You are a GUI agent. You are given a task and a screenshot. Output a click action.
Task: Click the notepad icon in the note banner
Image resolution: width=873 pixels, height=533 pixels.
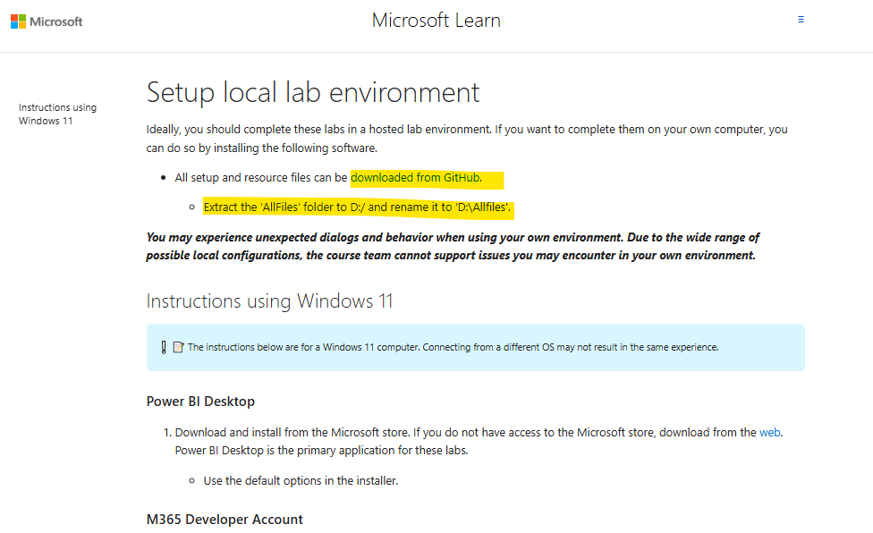(x=176, y=346)
